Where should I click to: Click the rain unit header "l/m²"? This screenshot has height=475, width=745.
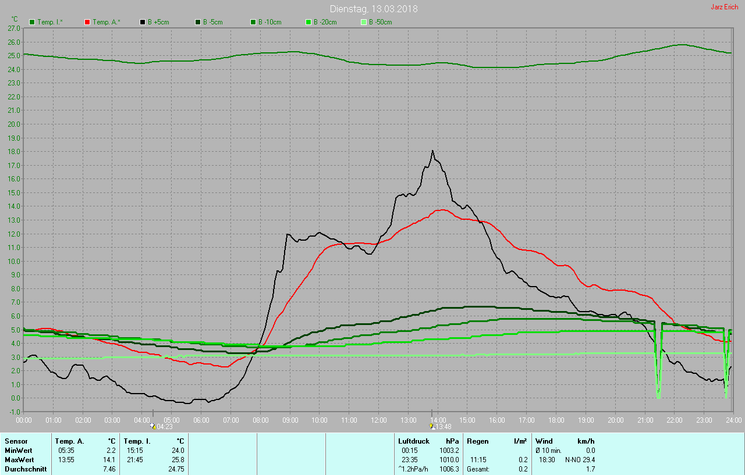coord(520,441)
